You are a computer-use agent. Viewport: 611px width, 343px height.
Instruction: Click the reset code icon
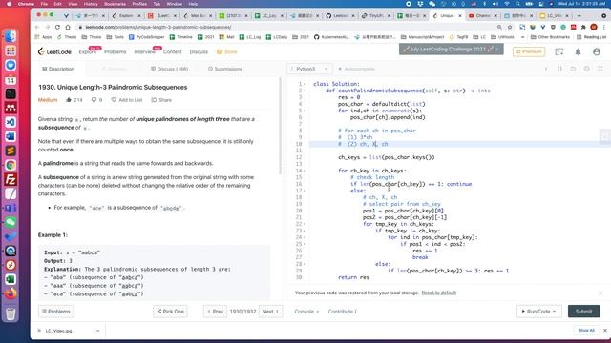click(573, 69)
